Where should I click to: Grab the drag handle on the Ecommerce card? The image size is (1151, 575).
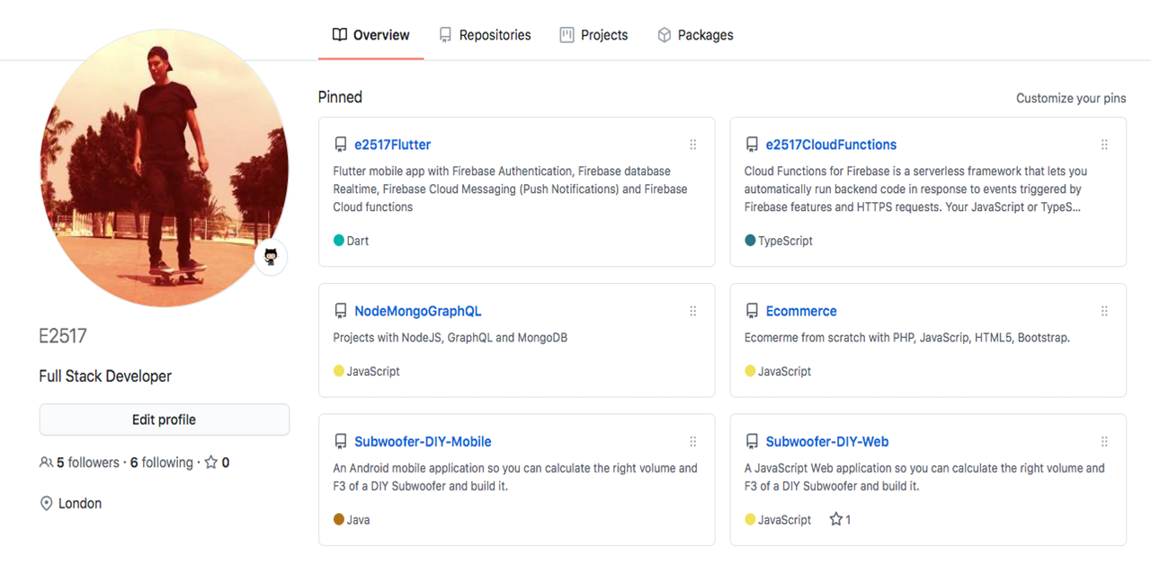1104,310
